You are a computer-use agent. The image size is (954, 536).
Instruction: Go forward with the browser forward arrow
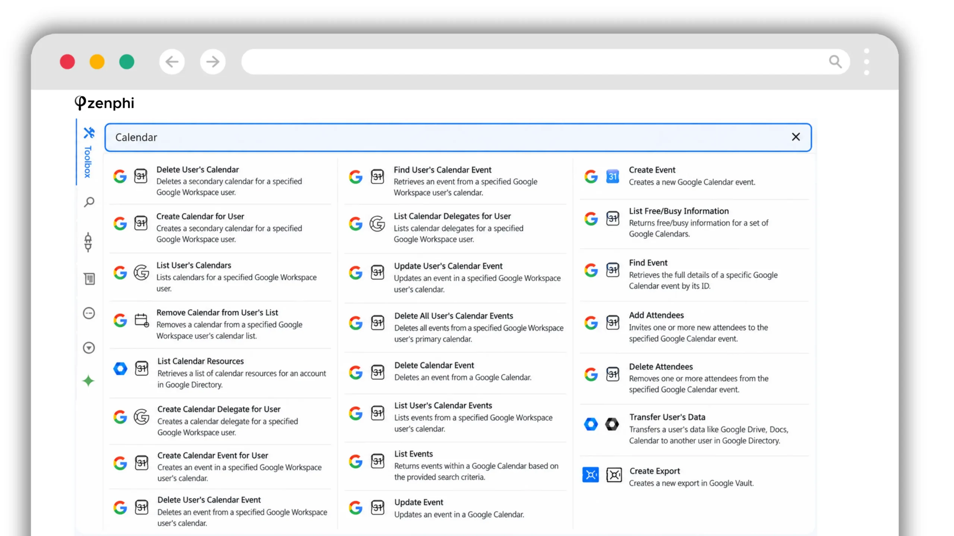point(212,62)
